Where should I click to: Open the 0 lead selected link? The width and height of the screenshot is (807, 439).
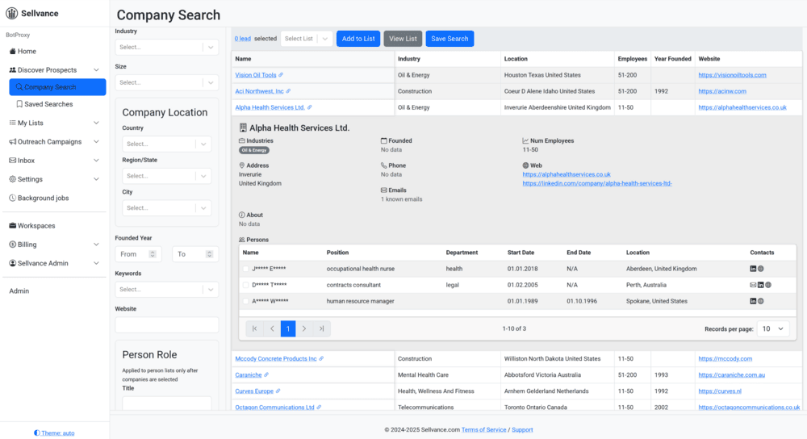click(243, 39)
